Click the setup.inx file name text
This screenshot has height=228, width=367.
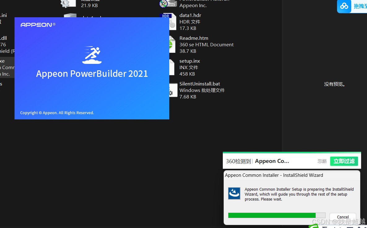pos(189,61)
